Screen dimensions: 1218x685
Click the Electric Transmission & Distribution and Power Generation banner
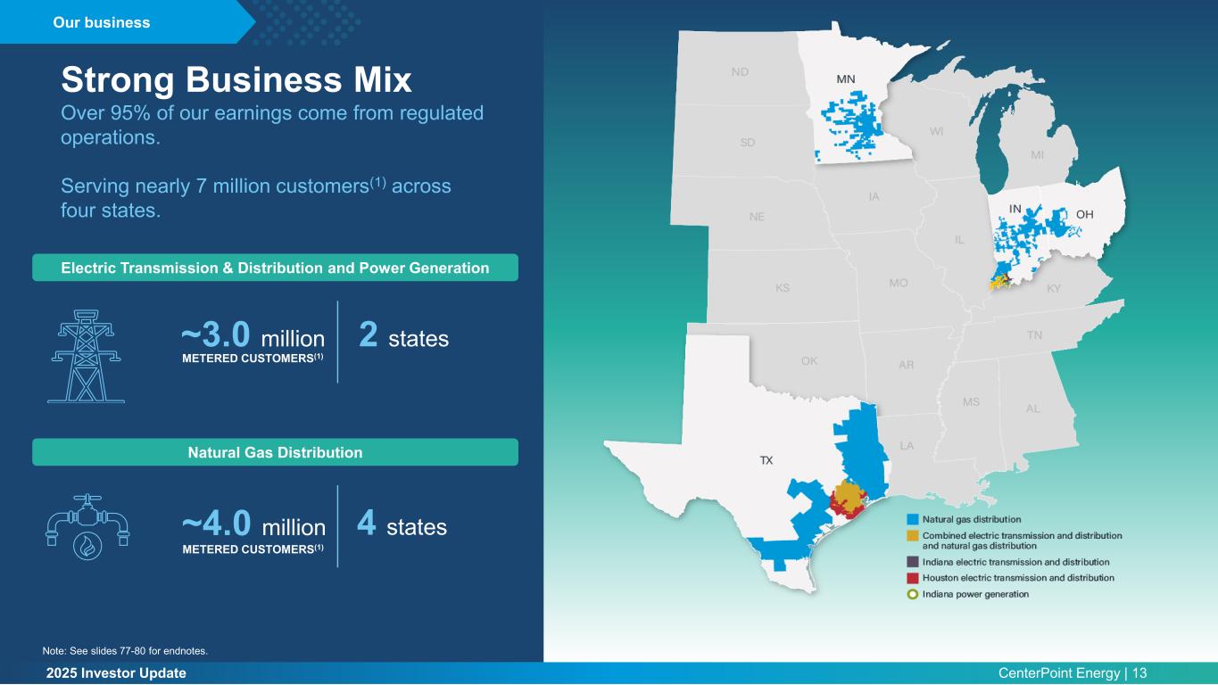tap(275, 268)
